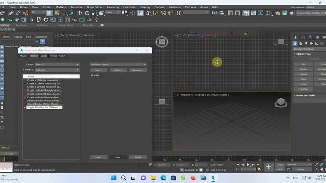Open the All selection filter dropdown
326x183 pixels.
coord(38,12)
